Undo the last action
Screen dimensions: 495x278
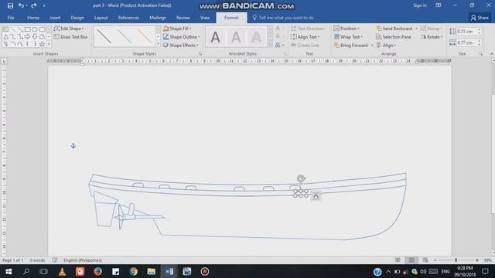click(21, 5)
